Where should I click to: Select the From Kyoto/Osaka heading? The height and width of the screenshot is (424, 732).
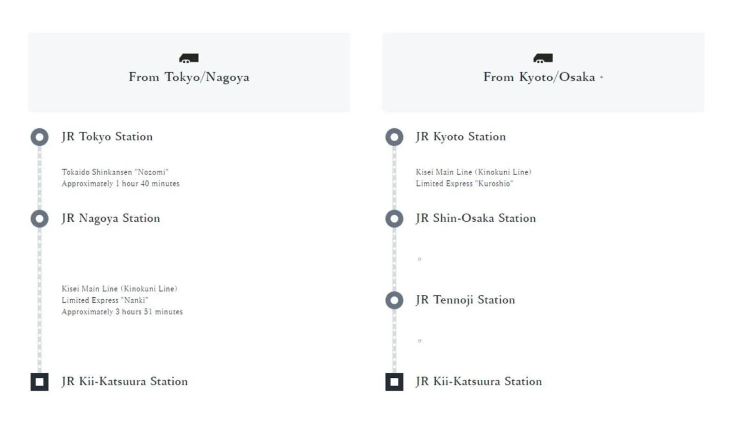[539, 77]
